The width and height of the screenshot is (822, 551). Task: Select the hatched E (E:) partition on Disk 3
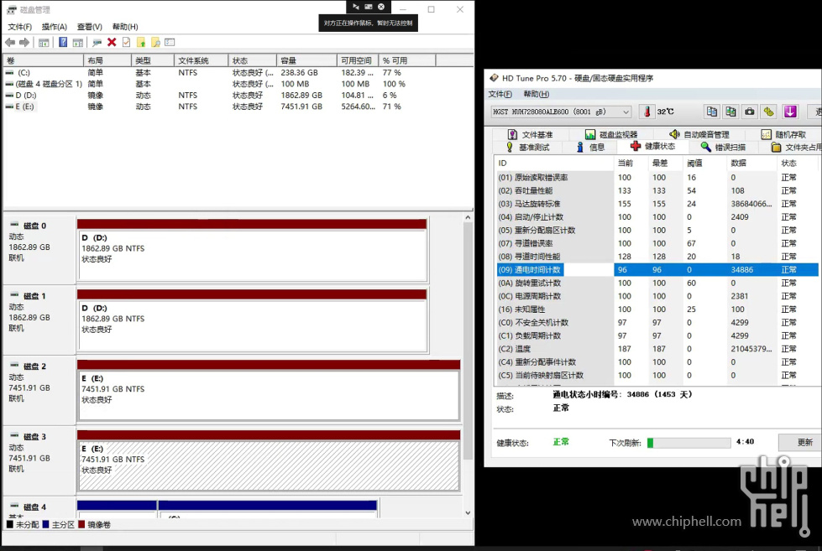pos(269,465)
